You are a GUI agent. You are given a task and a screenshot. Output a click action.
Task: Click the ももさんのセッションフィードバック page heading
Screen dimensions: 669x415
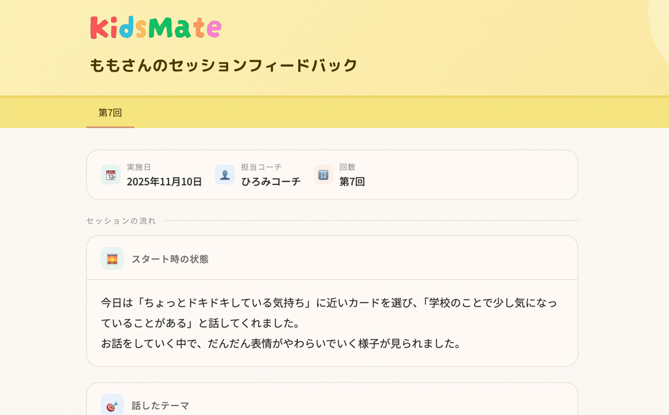pos(224,65)
